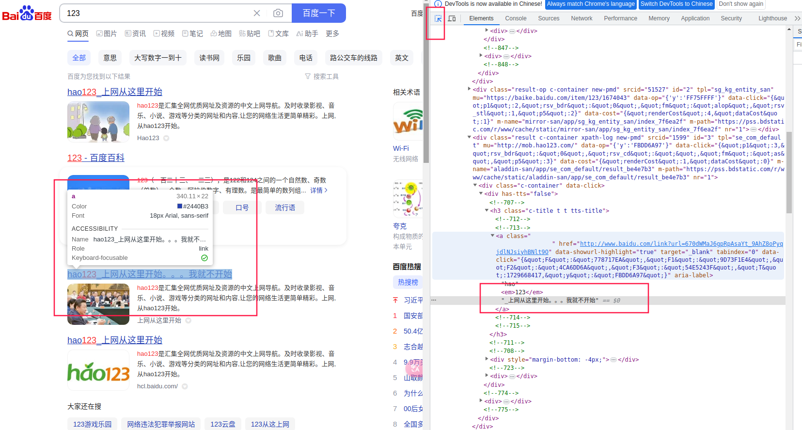Image resolution: width=802 pixels, height=430 pixels.
Task: Open the 详情 details link
Action: coord(319,191)
